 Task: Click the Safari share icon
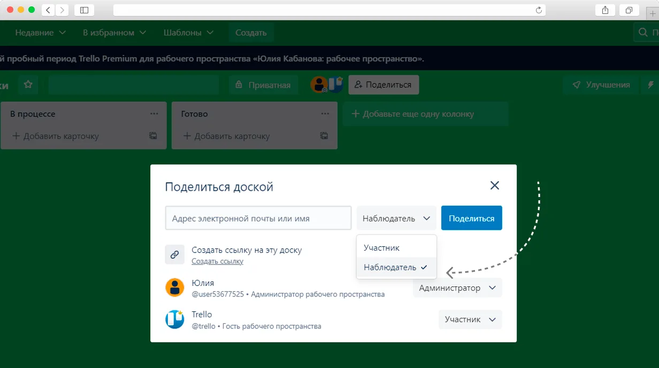pyautogui.click(x=605, y=10)
